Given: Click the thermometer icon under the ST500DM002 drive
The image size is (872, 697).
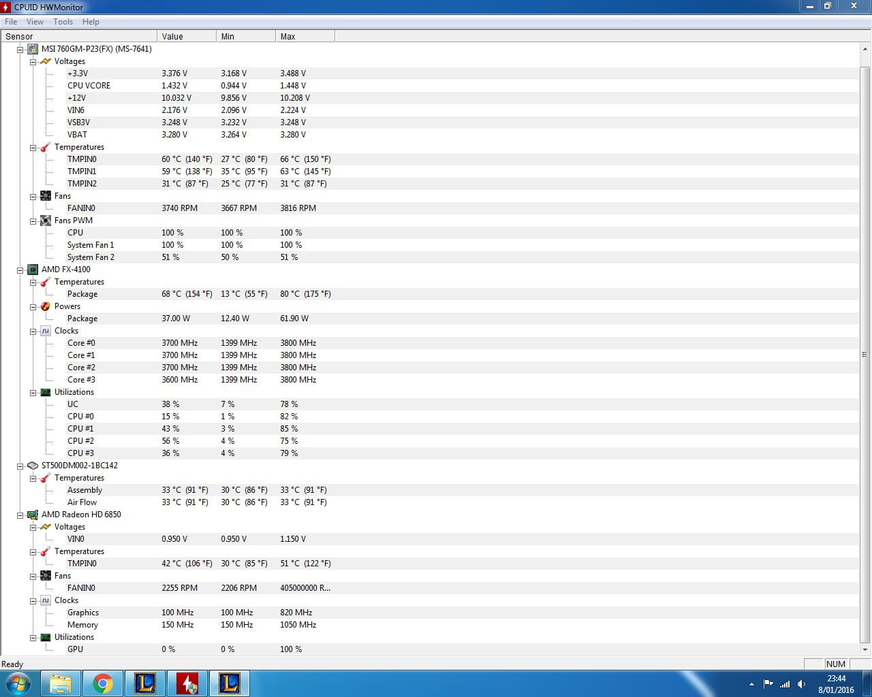Looking at the screenshot, I should [x=46, y=478].
